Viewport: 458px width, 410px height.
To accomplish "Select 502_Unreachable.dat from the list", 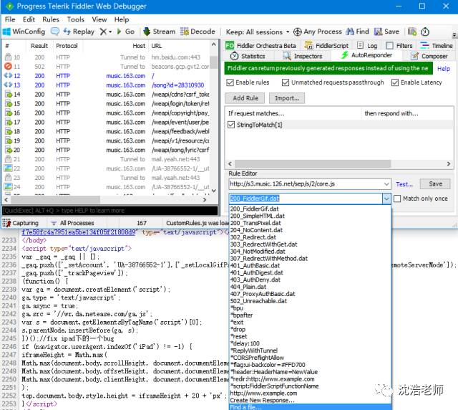I will [x=259, y=301].
